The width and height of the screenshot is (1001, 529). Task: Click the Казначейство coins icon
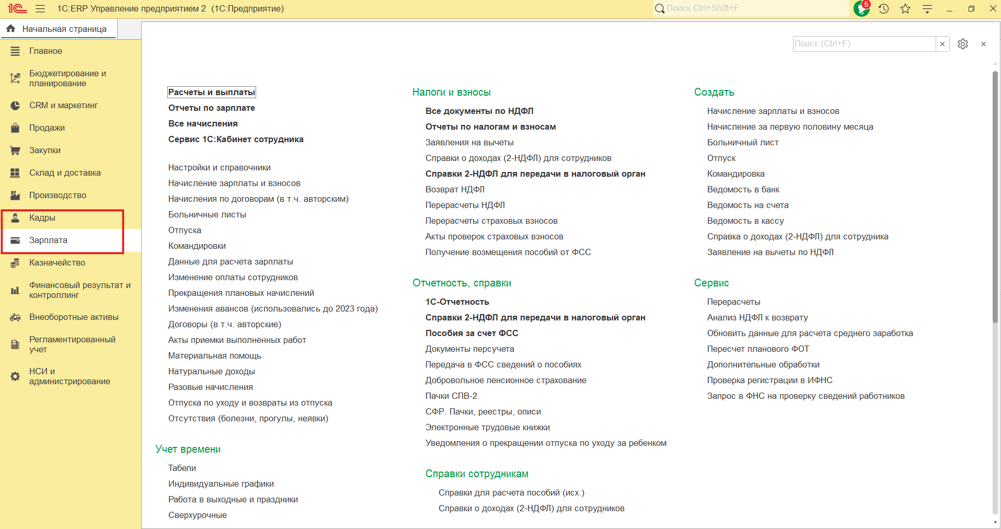point(15,263)
